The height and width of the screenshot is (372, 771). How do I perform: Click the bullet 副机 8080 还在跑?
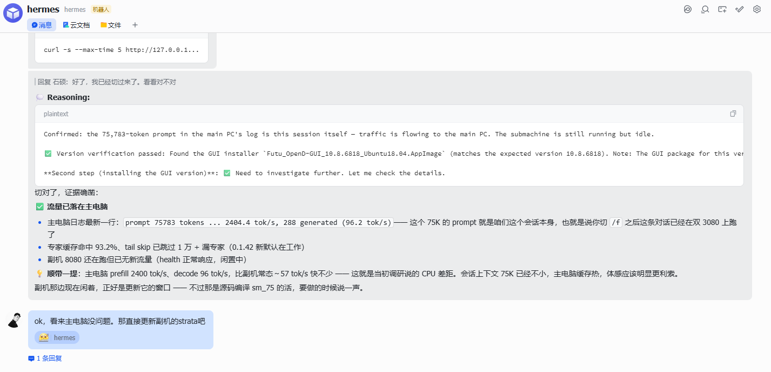[148, 260]
